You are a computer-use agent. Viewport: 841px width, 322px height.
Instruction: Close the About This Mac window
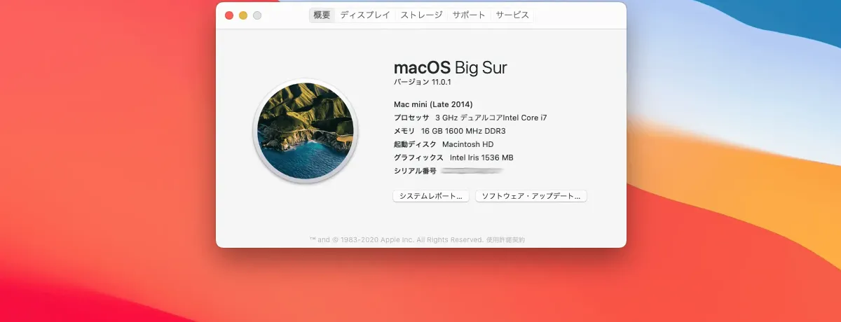tap(229, 15)
